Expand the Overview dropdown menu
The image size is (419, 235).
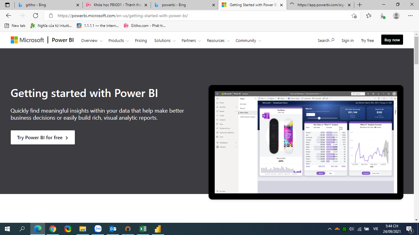point(91,40)
